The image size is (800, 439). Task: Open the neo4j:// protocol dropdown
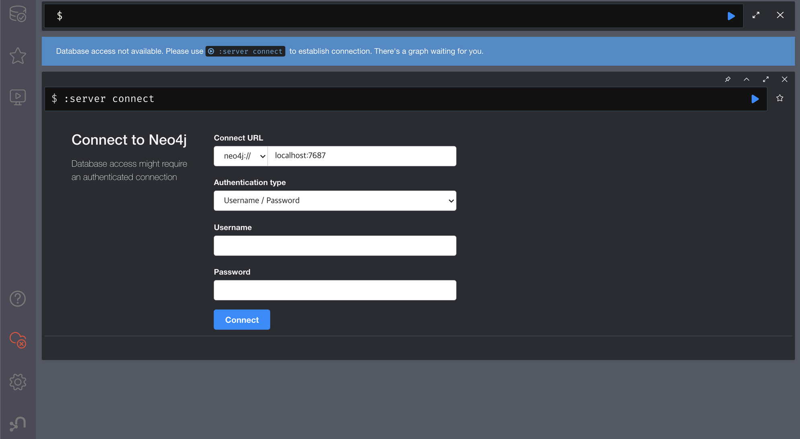tap(241, 156)
